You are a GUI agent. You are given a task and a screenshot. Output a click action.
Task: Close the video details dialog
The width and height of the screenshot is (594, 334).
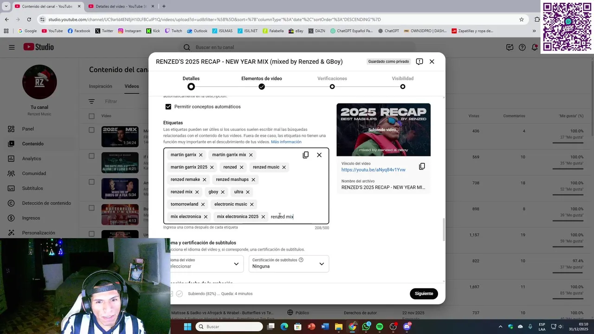point(432,62)
